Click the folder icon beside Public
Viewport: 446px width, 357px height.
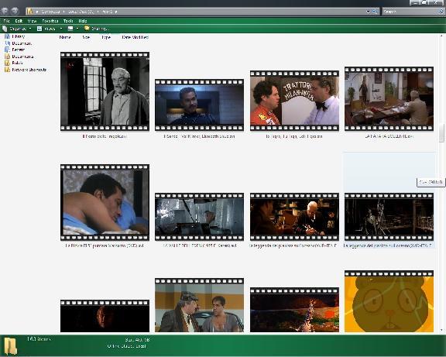tap(8, 63)
